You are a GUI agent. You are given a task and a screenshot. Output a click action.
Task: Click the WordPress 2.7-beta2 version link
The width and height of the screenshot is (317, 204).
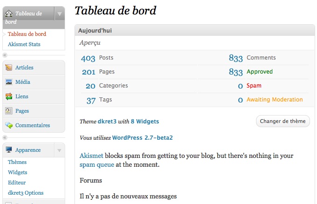pos(142,138)
